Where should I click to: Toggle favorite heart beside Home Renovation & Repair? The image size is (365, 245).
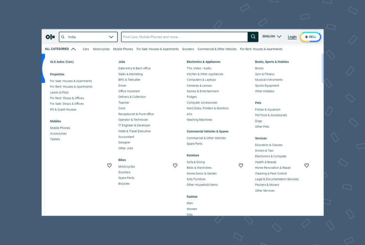pos(307,165)
